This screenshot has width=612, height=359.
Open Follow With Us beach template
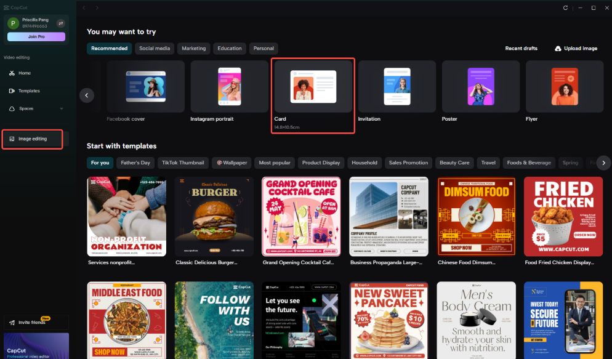[214, 320]
